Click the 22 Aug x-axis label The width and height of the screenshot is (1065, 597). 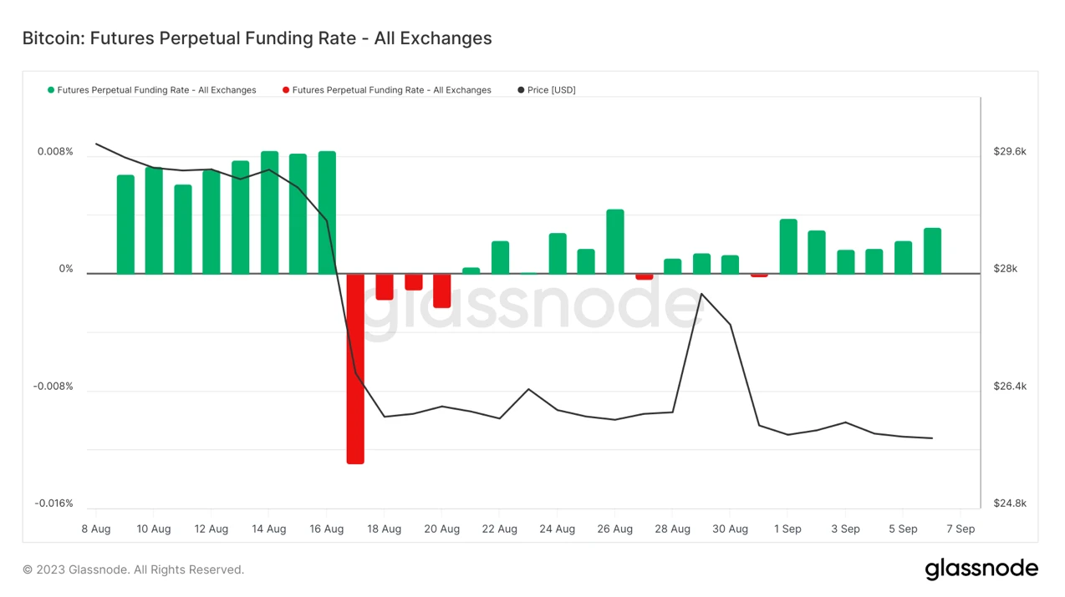click(x=499, y=529)
